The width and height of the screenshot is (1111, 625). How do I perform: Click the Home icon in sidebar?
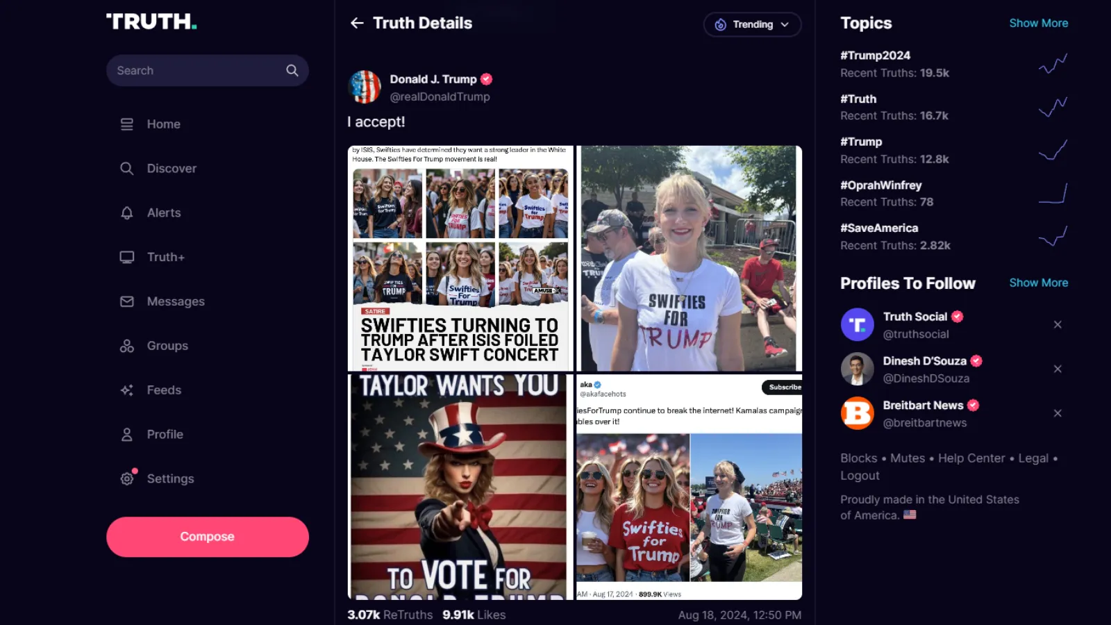tap(126, 124)
